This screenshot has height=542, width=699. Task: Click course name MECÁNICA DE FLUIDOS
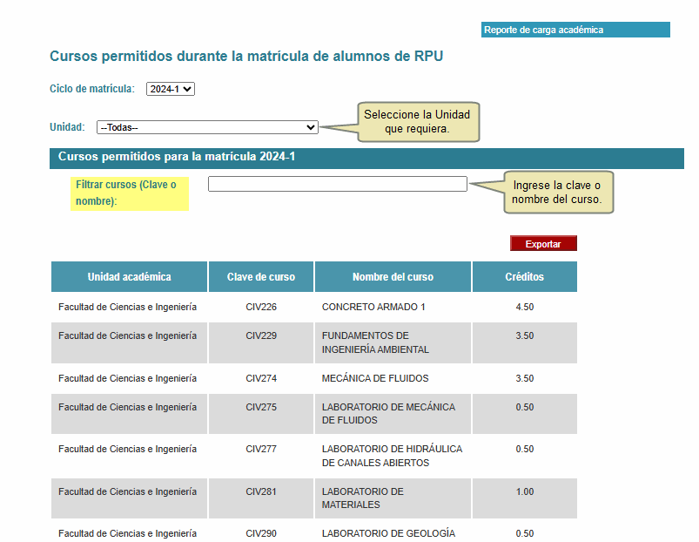375,378
